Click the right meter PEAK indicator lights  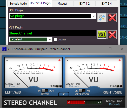(119, 86)
